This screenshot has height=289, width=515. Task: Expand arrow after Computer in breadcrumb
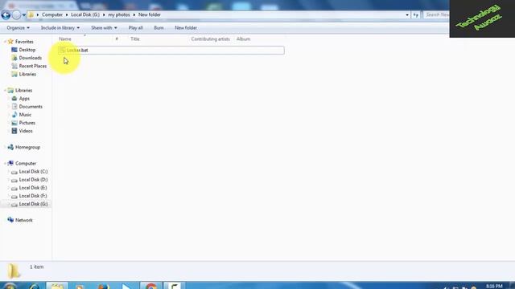click(x=67, y=14)
